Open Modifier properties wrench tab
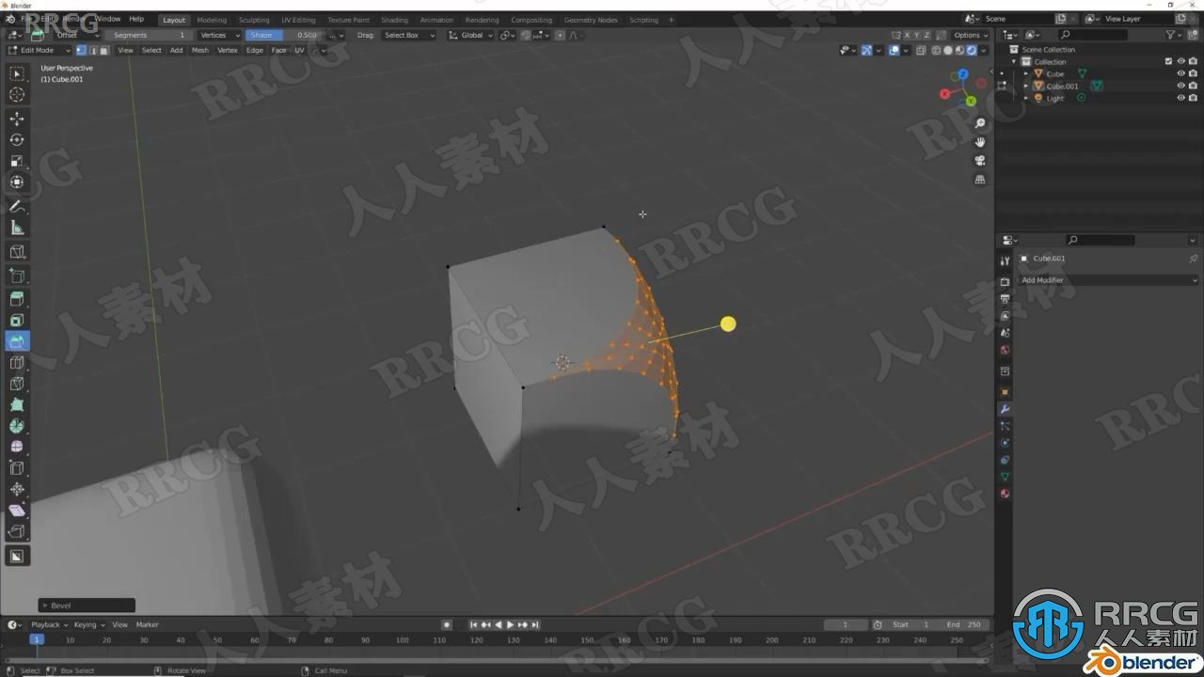1204x677 pixels. [x=1005, y=410]
